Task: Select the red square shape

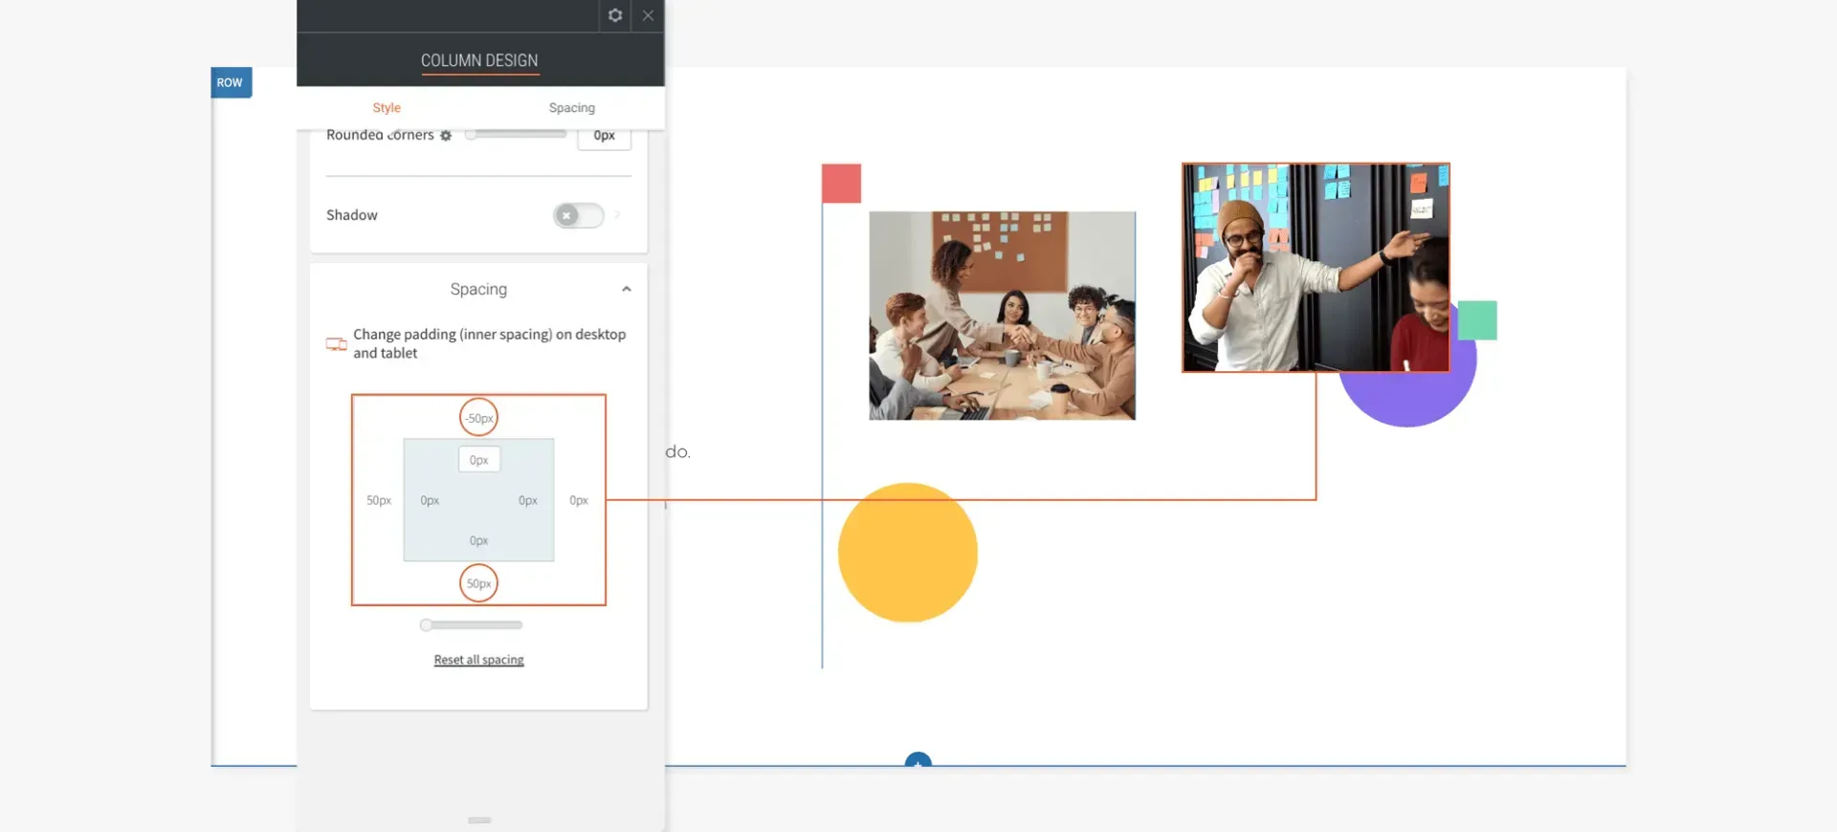Action: point(841,184)
